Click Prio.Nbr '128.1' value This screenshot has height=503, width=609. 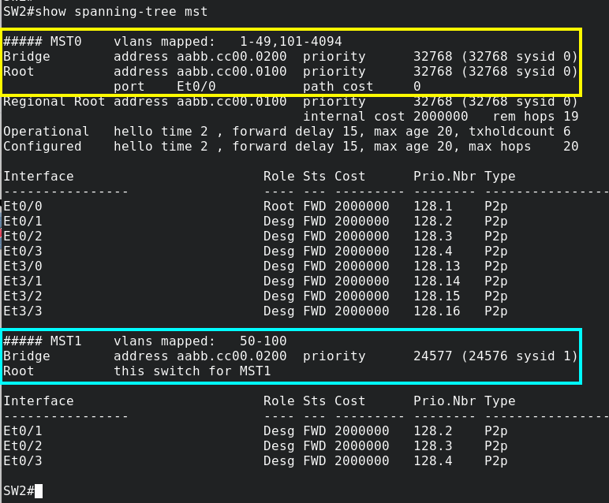pos(432,206)
